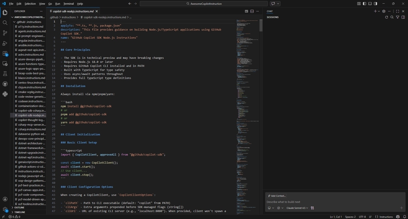Open the Testing flask view
The width and height of the screenshot is (408, 219).
click(x=5, y=74)
